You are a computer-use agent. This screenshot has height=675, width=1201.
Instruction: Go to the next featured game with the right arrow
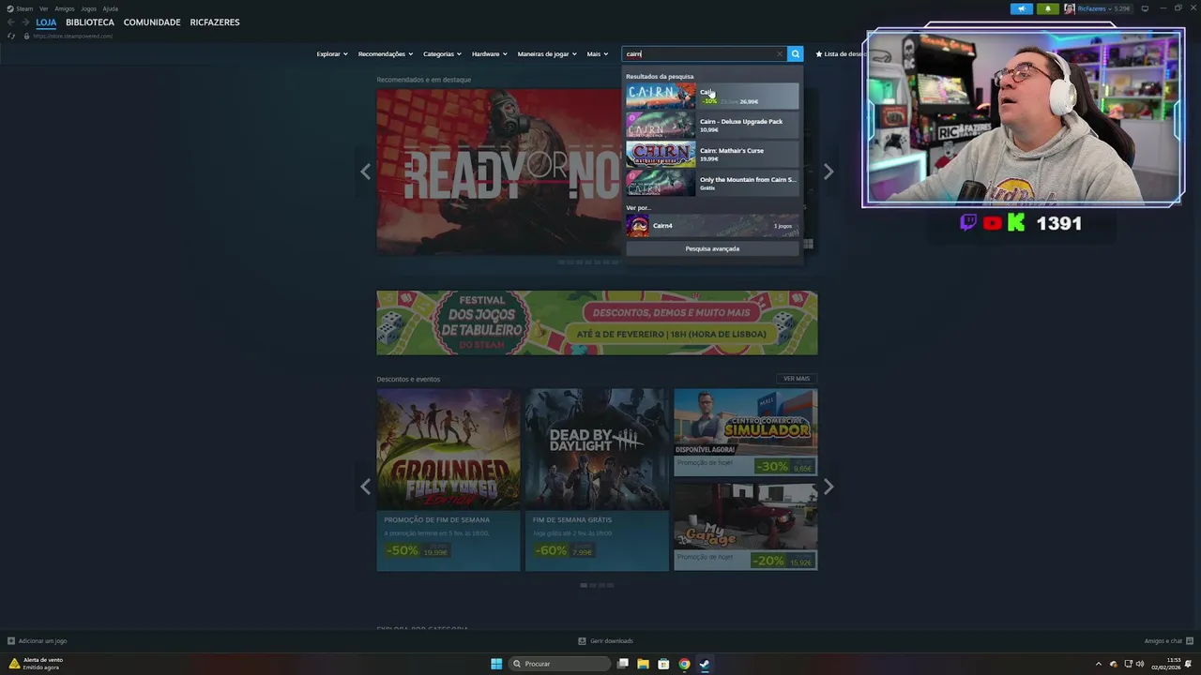tap(828, 172)
